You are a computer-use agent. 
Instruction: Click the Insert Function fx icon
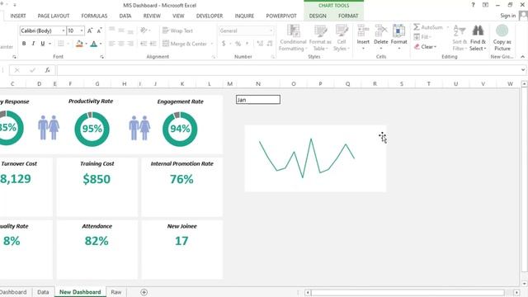48,70
